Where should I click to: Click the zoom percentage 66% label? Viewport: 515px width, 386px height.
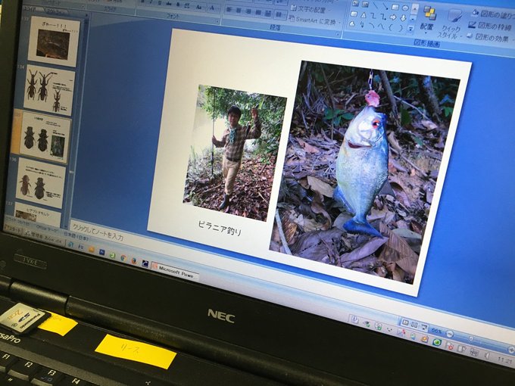[x=436, y=331]
